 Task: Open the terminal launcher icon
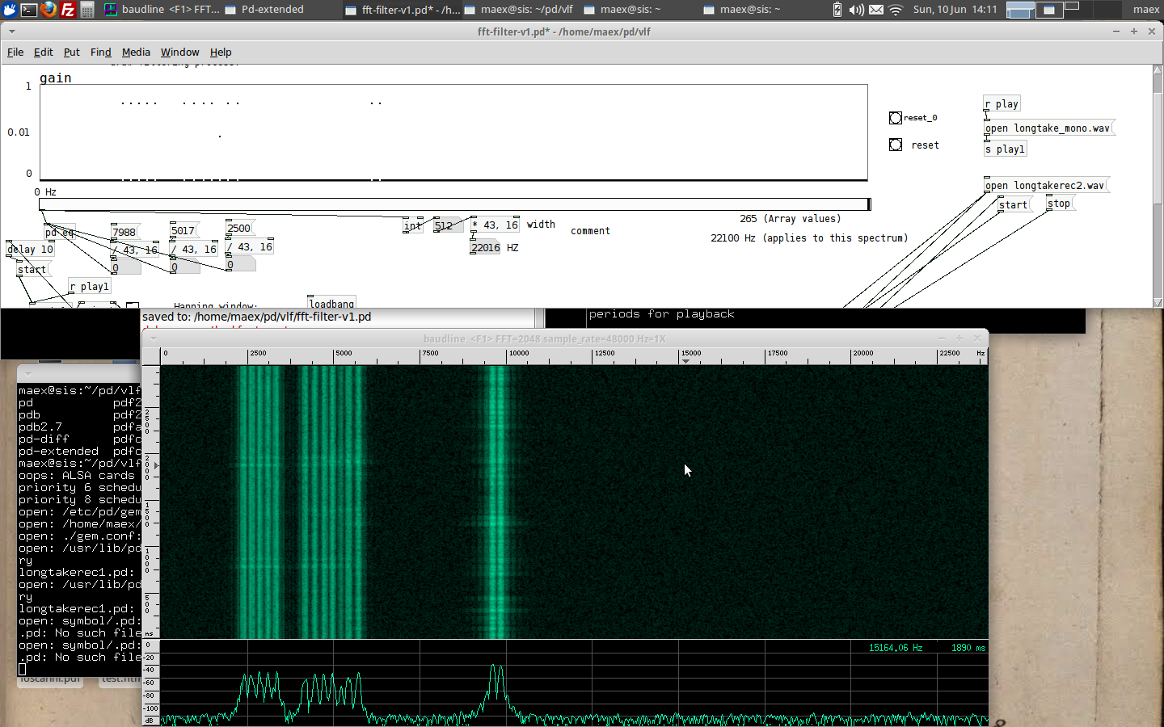click(x=29, y=10)
